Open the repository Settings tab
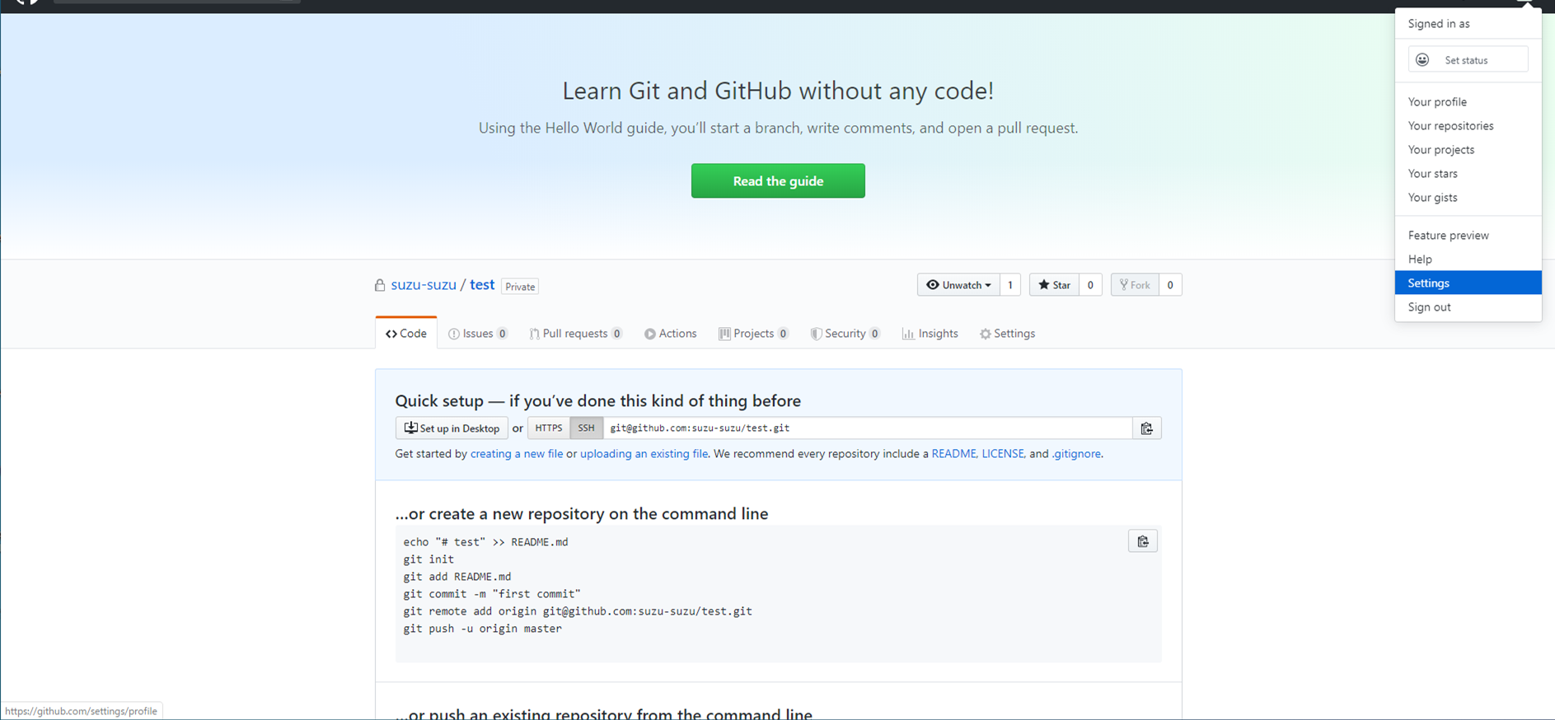 point(1007,334)
